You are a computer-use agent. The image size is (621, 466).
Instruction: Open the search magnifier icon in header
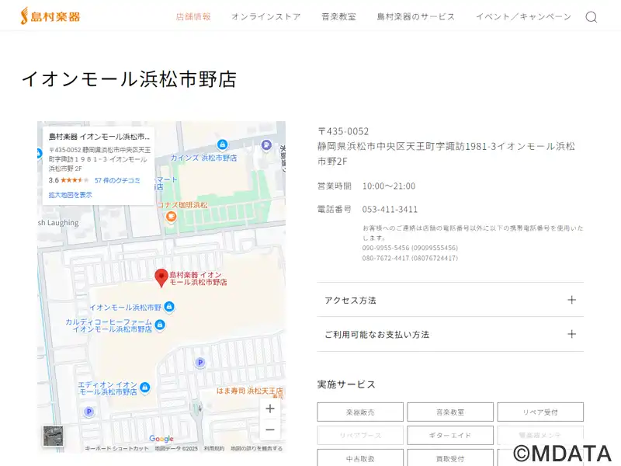(592, 16)
